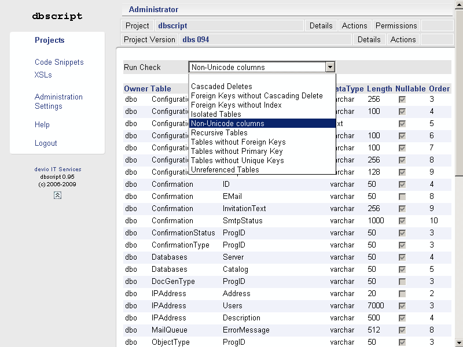Open the XSLs section
Image resolution: width=463 pixels, height=347 pixels.
(x=43, y=75)
